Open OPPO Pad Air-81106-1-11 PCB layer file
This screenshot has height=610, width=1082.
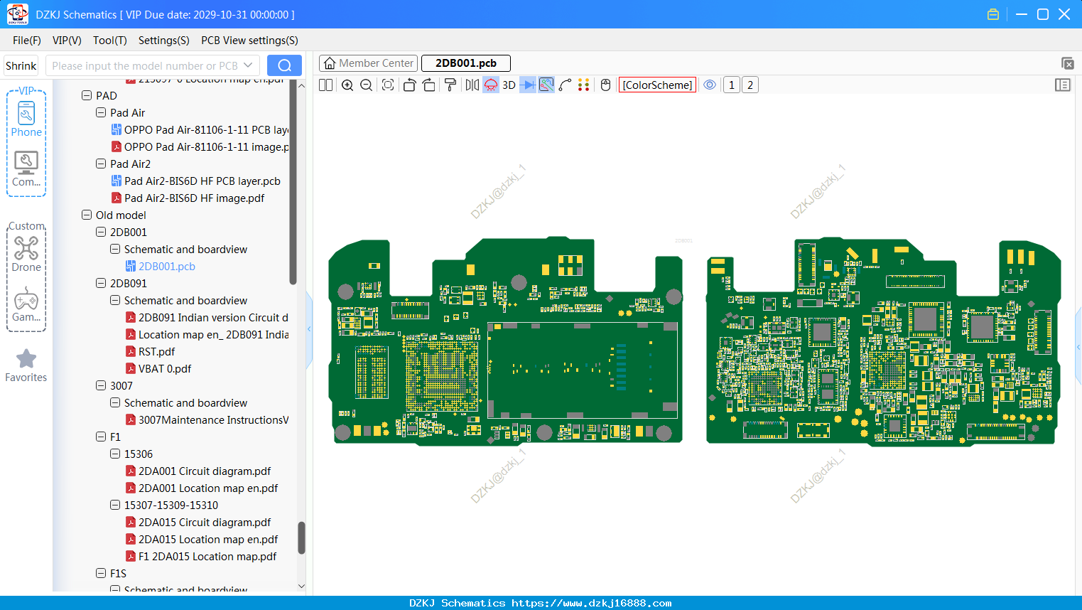click(200, 129)
